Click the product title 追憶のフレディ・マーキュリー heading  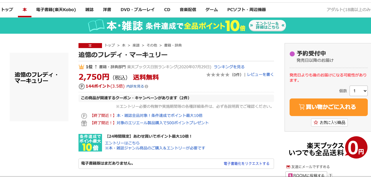point(123,55)
